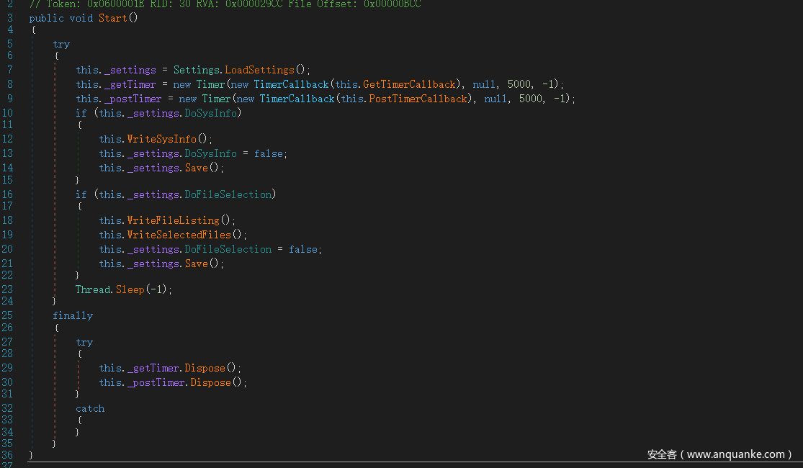Click the catch keyword
This screenshot has height=468, width=803.
pyautogui.click(x=90, y=408)
